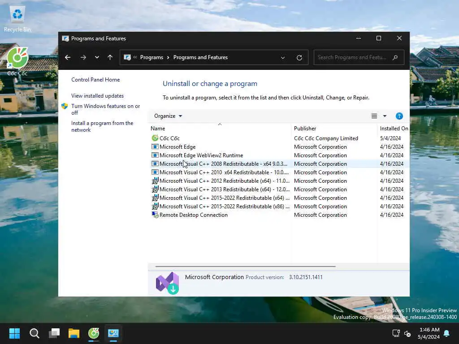Go back using the left arrow

click(68, 57)
